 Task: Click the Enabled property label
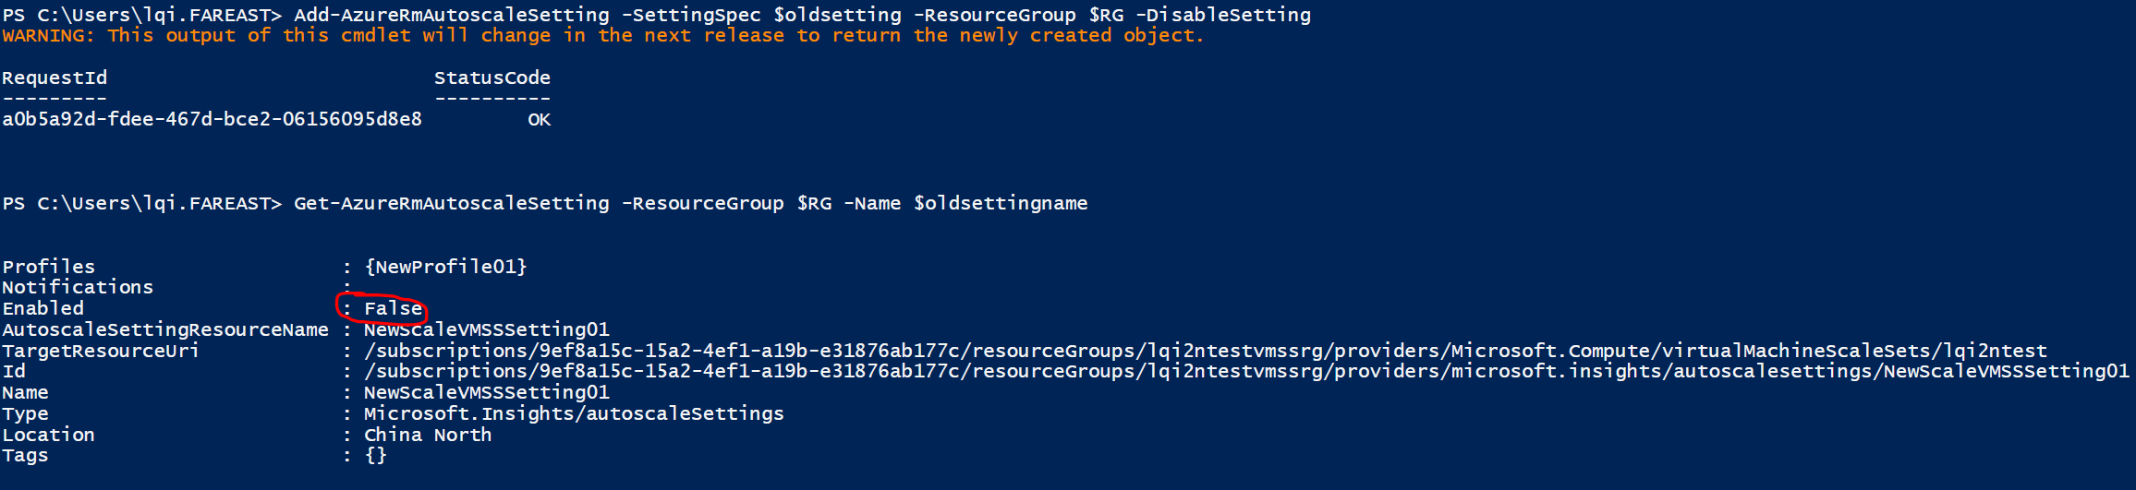click(x=42, y=309)
